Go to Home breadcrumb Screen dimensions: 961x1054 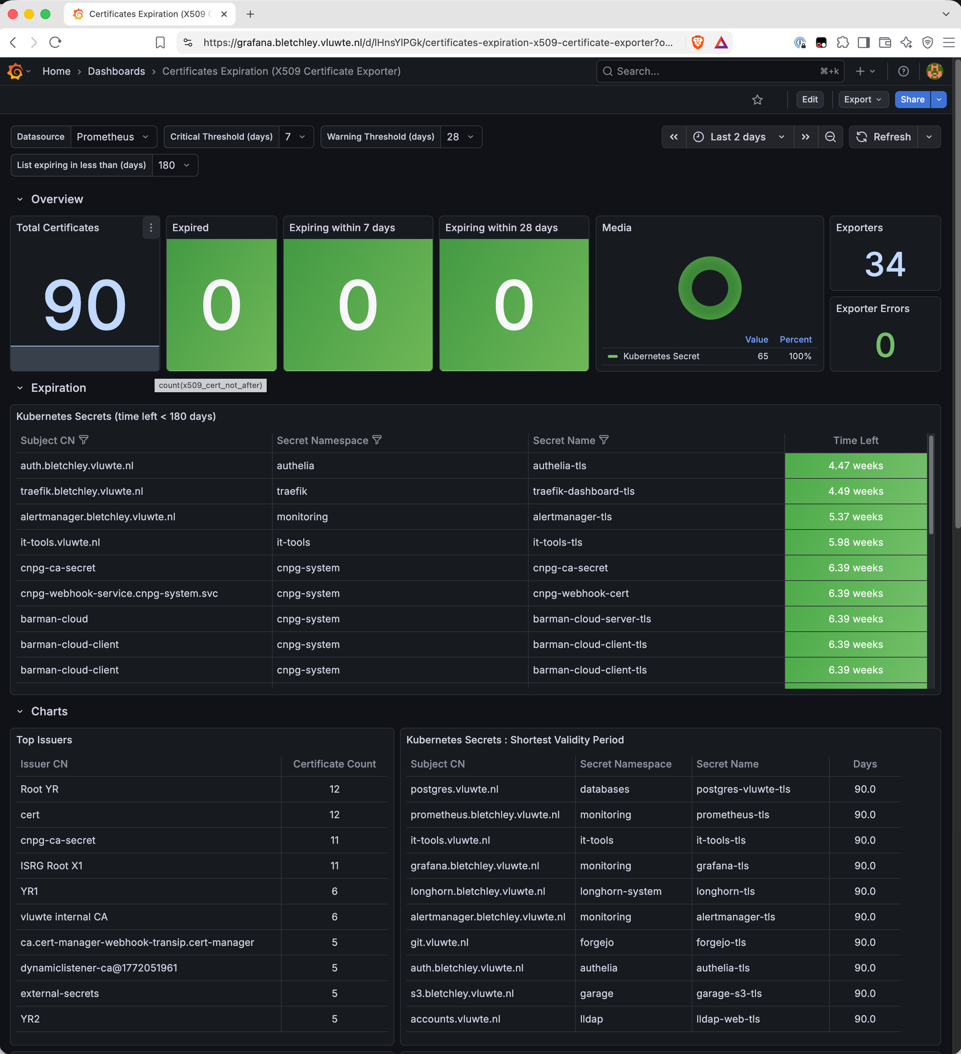pos(56,71)
